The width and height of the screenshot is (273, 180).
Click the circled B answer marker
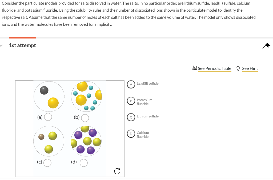[131, 101]
